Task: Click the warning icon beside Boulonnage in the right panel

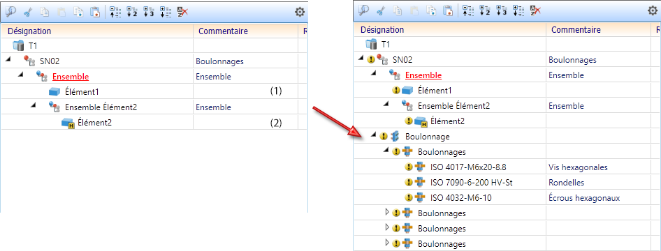Action: pos(383,136)
